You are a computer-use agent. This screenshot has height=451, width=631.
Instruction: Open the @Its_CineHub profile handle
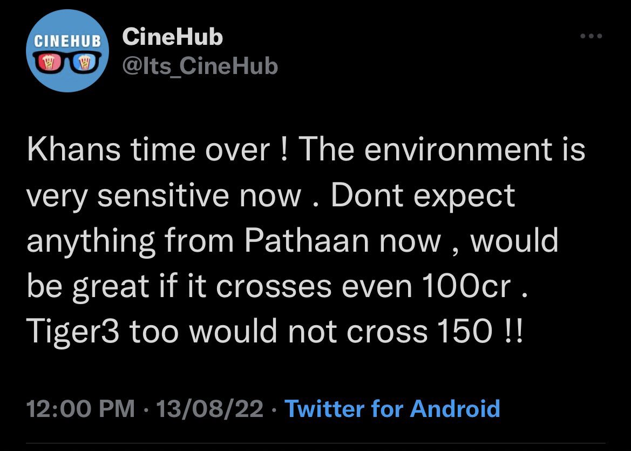pyautogui.click(x=200, y=66)
